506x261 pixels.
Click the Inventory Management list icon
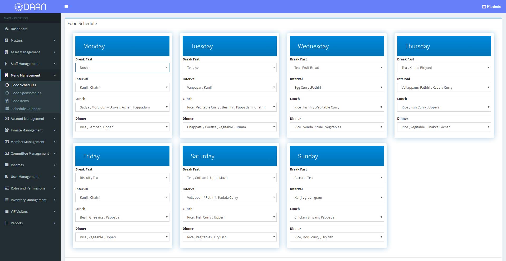(7, 200)
